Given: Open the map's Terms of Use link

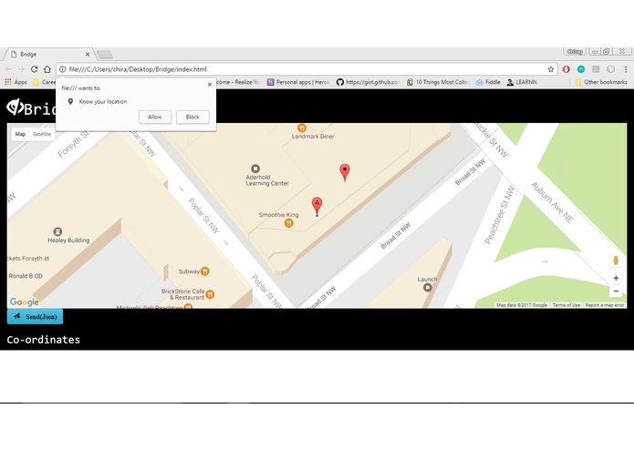Looking at the screenshot, I should click(566, 305).
